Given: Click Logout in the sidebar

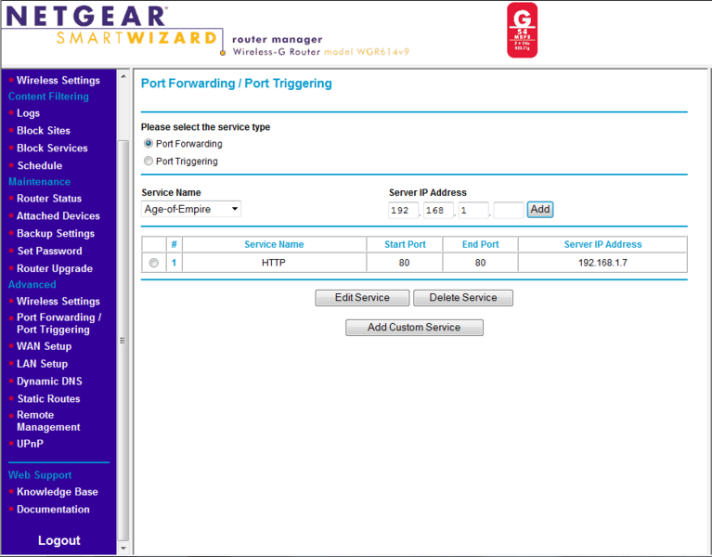Looking at the screenshot, I should 59,540.
